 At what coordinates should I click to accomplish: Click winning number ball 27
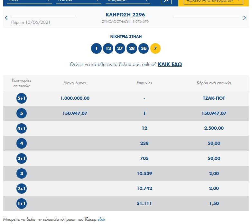click(120, 49)
